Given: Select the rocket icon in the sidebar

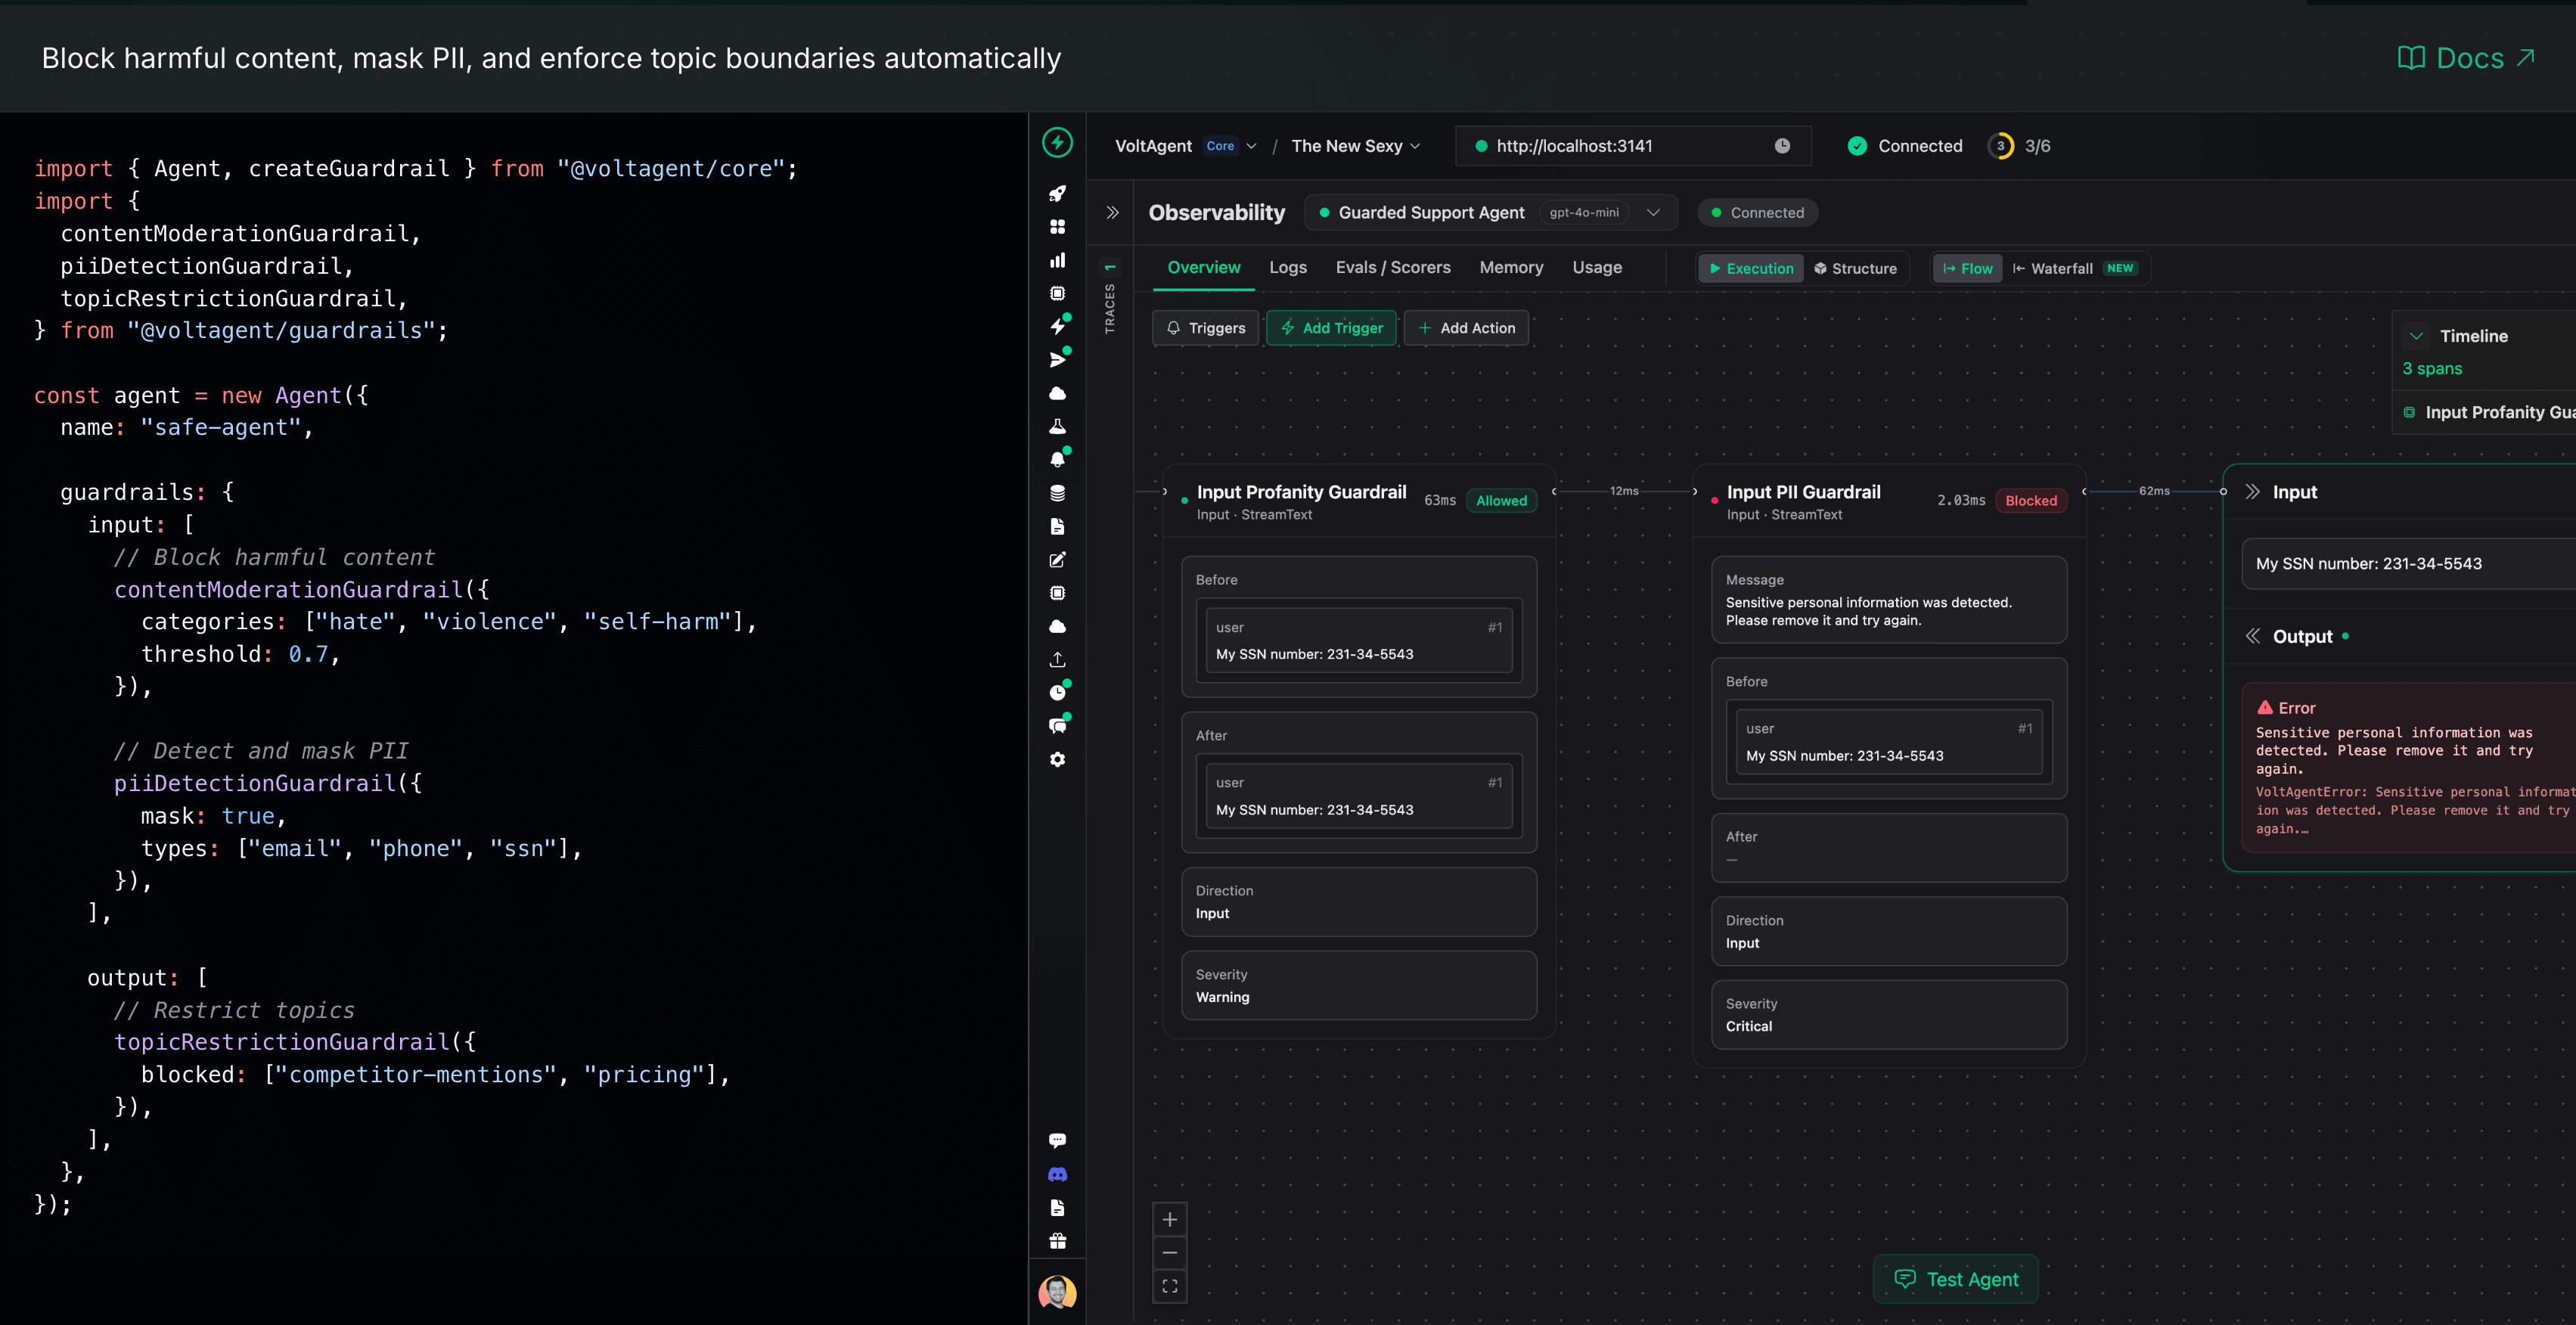Looking at the screenshot, I should coord(1058,193).
